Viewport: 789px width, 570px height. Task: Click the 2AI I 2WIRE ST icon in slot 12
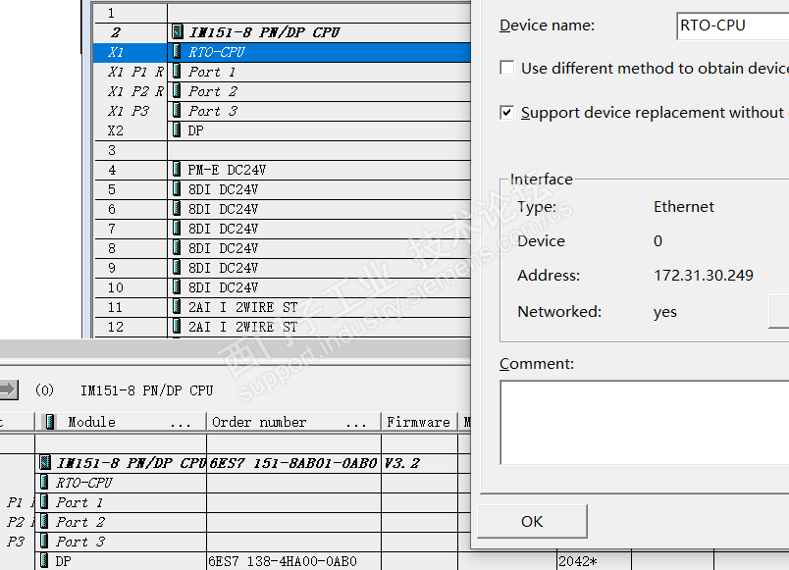(177, 327)
